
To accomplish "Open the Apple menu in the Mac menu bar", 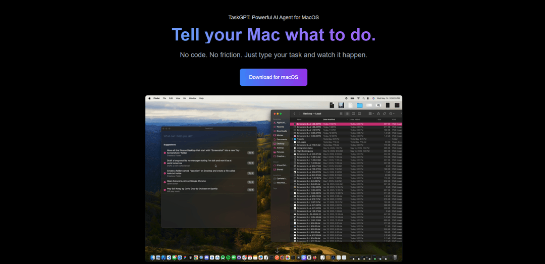I will pyautogui.click(x=150, y=98).
